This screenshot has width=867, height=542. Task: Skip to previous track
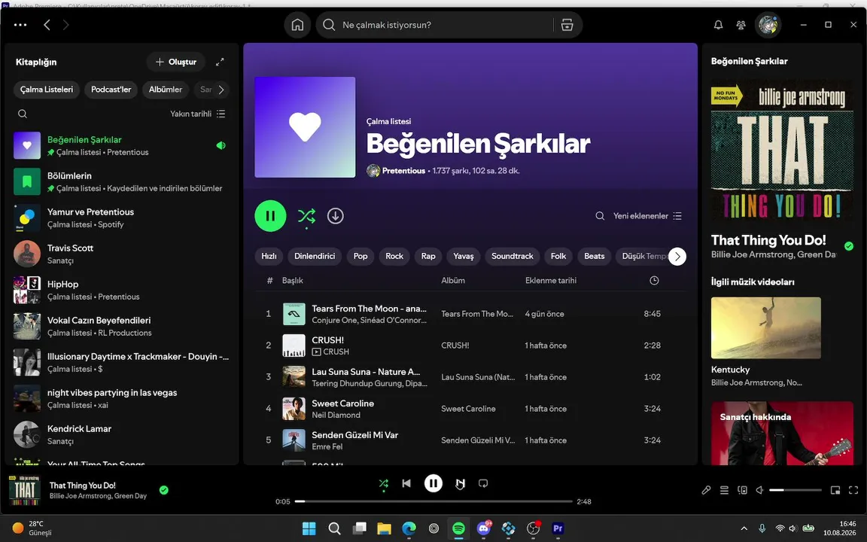[406, 483]
